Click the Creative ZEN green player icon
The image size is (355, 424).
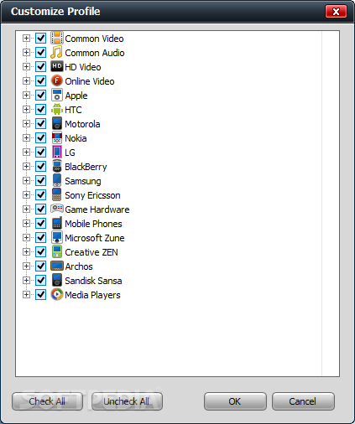[x=57, y=251]
